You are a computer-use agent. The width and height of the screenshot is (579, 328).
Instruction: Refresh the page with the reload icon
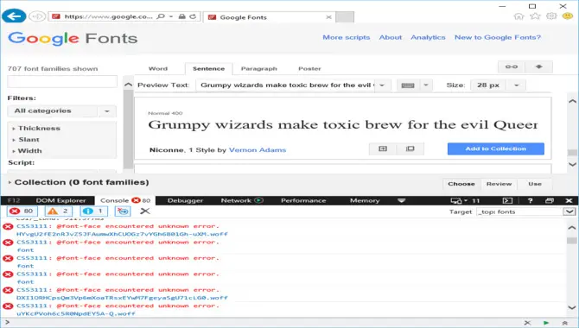(193, 16)
